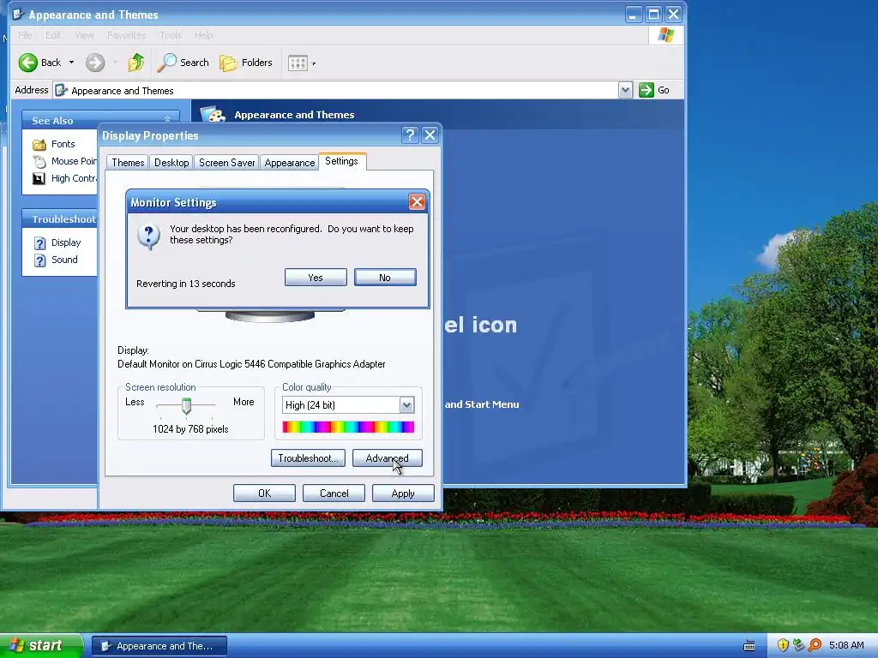Open the Color quality dropdown

click(x=406, y=405)
